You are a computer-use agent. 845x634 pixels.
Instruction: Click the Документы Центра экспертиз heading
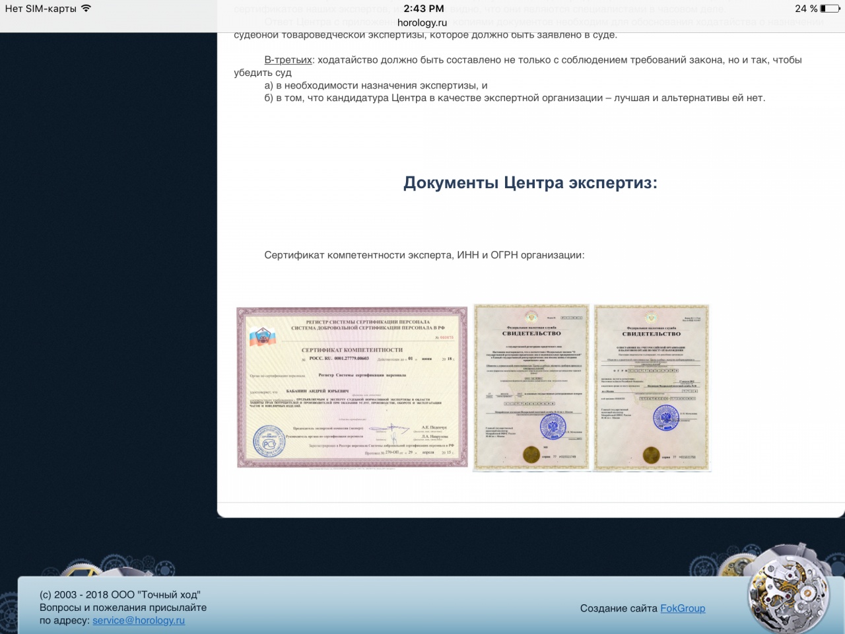click(530, 183)
